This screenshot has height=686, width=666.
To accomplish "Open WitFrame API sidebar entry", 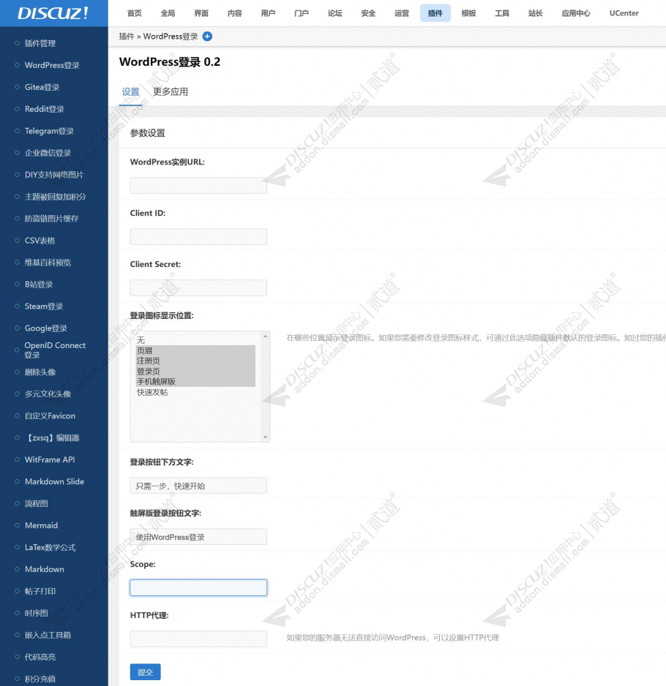I will [x=50, y=459].
